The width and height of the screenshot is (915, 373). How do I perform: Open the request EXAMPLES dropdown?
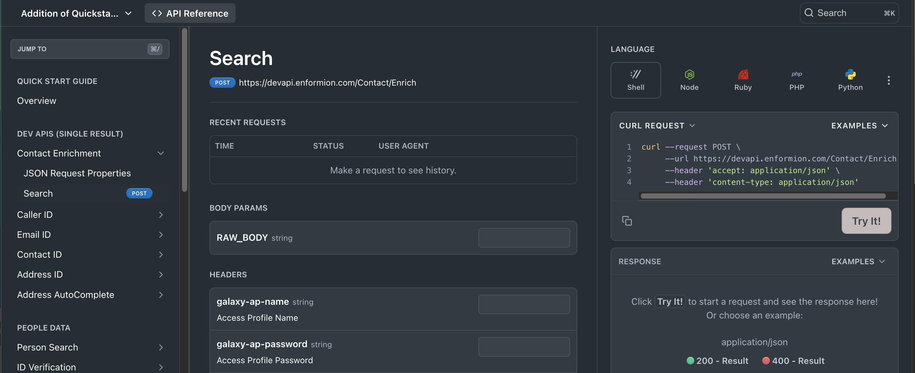(859, 125)
